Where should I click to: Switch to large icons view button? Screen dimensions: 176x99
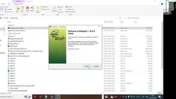[x=161, y=93]
